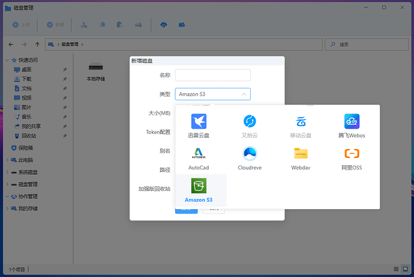Select 迅雷云盘 as the disk type
Image resolution: width=414 pixels, height=277 pixels.
coord(199,126)
